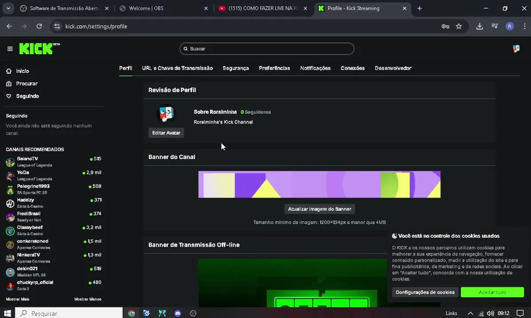Reload the page with the refresh icon
531x318 pixels.
point(39,26)
